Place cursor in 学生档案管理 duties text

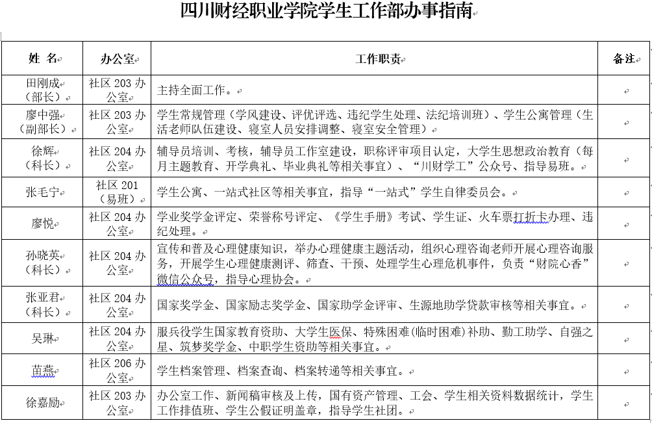tap(279, 371)
